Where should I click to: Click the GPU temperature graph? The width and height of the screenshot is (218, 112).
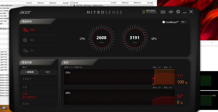click(x=119, y=97)
